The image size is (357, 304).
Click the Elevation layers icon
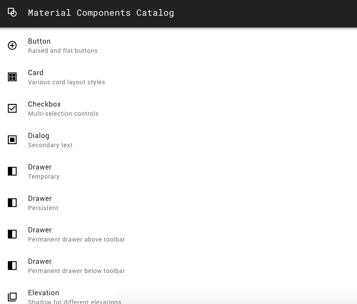pos(12,297)
